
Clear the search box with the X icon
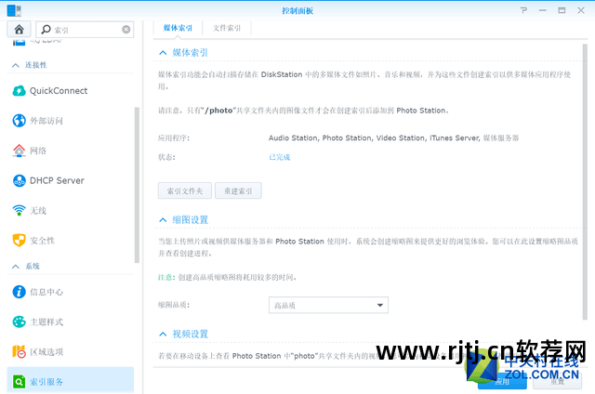[x=126, y=30]
